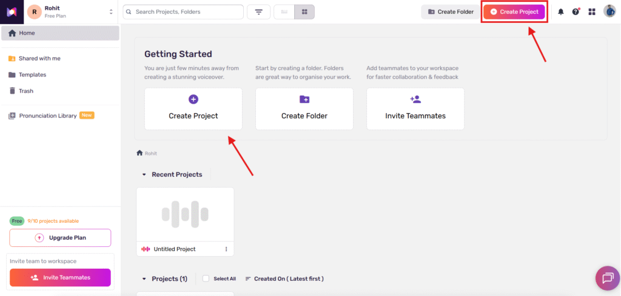Collapse the Recent Projects section
Image resolution: width=621 pixels, height=296 pixels.
point(144,175)
